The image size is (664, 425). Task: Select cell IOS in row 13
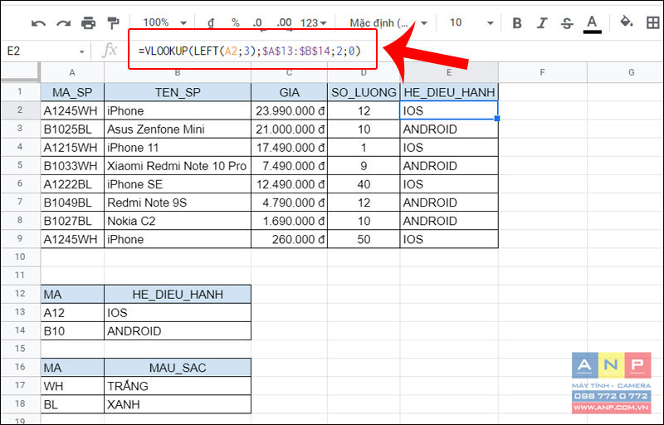coord(178,312)
